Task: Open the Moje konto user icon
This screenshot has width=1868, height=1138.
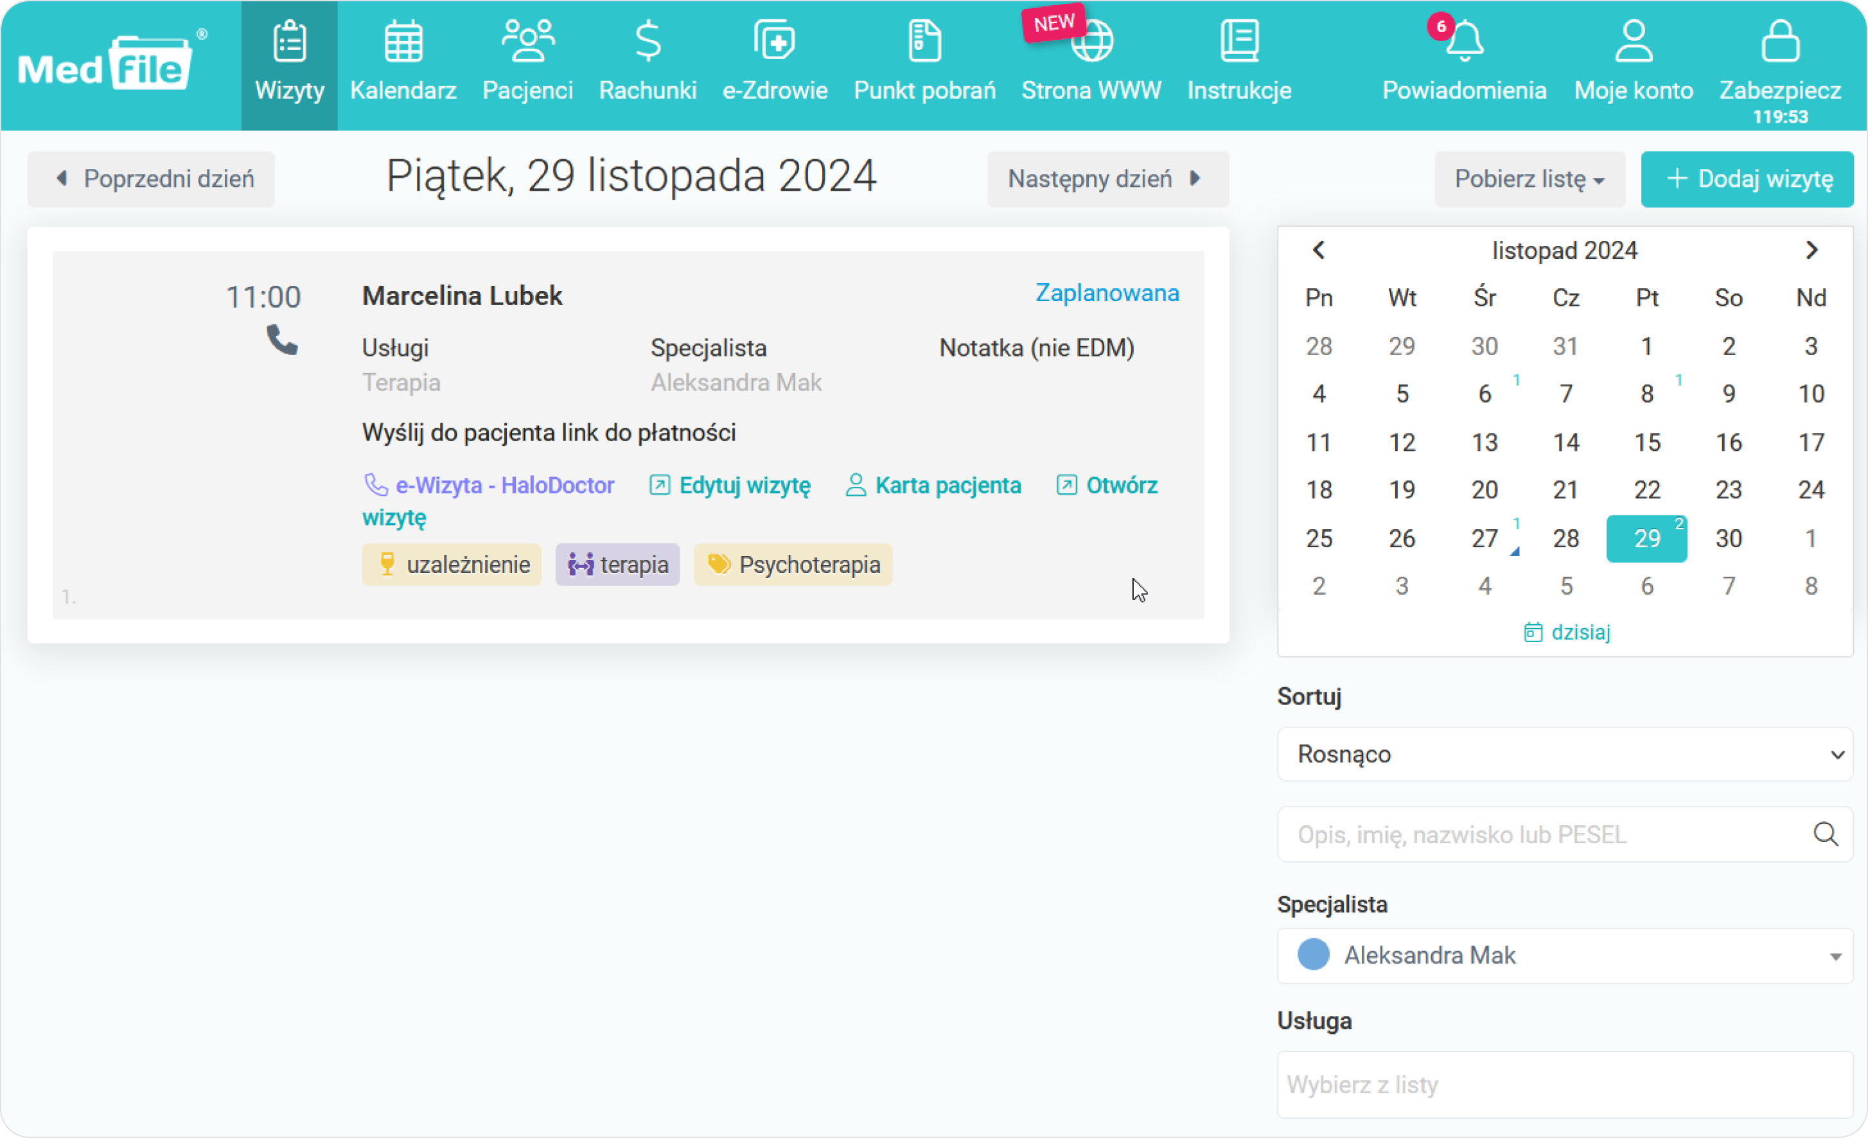Action: click(x=1634, y=41)
